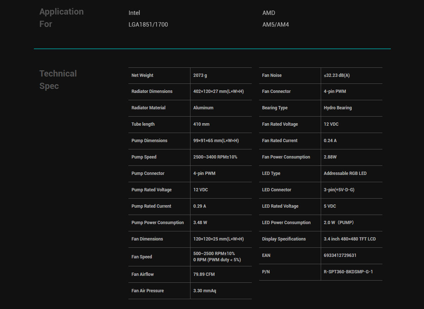The height and width of the screenshot is (309, 424).
Task: Select the P/N R-SPT360-BKDSMP-G-1 value
Action: 348,272
